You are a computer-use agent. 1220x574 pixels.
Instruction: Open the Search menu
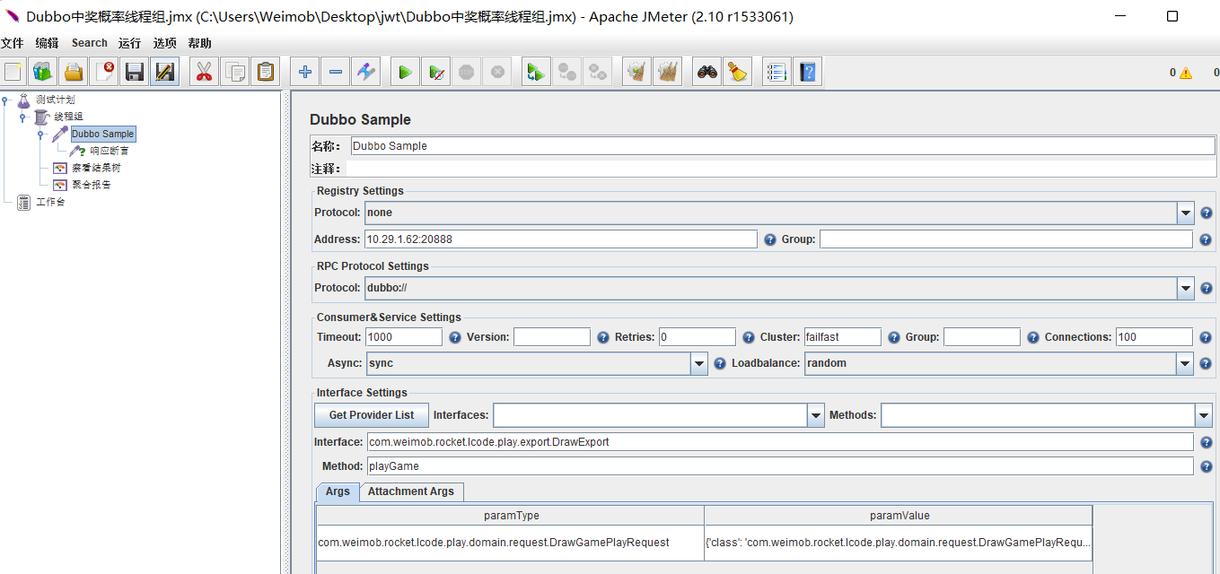coord(90,43)
